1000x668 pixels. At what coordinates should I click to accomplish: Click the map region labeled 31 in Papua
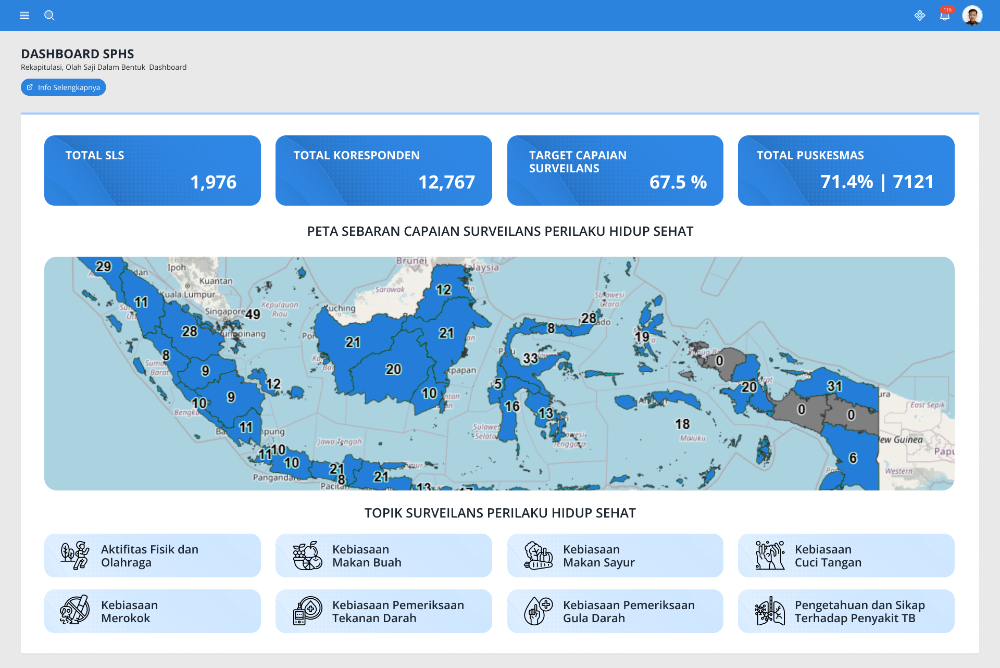click(x=834, y=386)
